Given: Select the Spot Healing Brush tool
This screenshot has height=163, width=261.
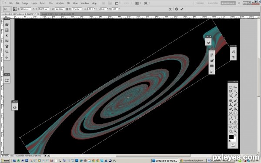Looking at the screenshot, I should [231, 100].
